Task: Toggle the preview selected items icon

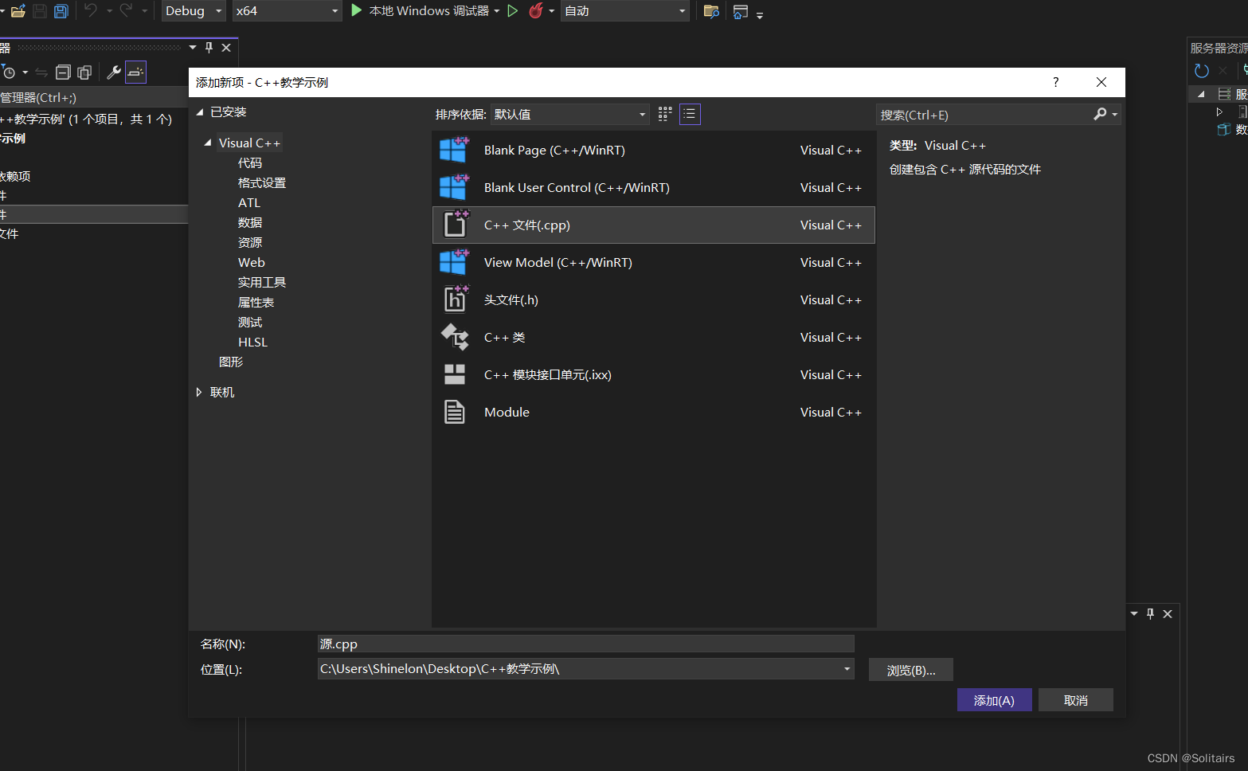Action: tap(136, 72)
